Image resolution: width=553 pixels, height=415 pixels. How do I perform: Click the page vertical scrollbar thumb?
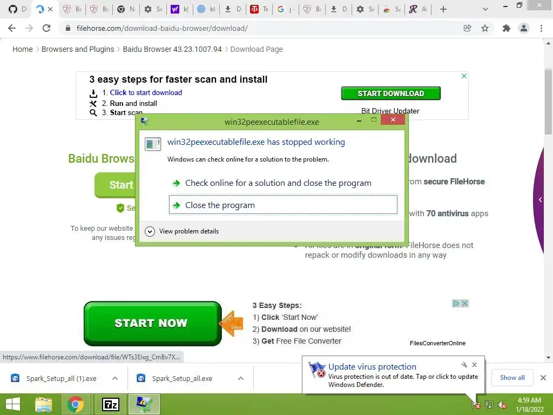(548, 102)
